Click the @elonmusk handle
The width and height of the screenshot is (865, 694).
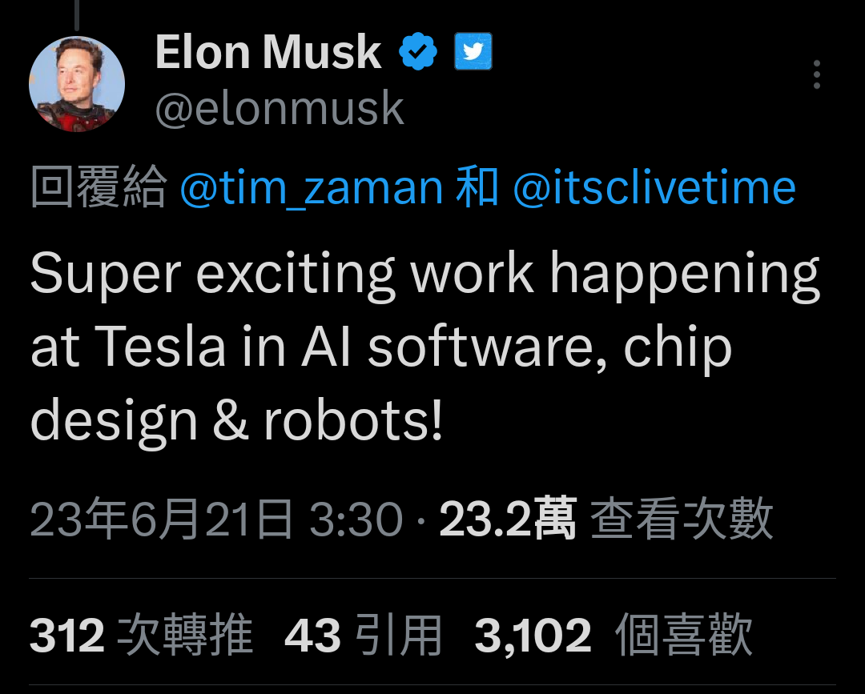coord(280,109)
